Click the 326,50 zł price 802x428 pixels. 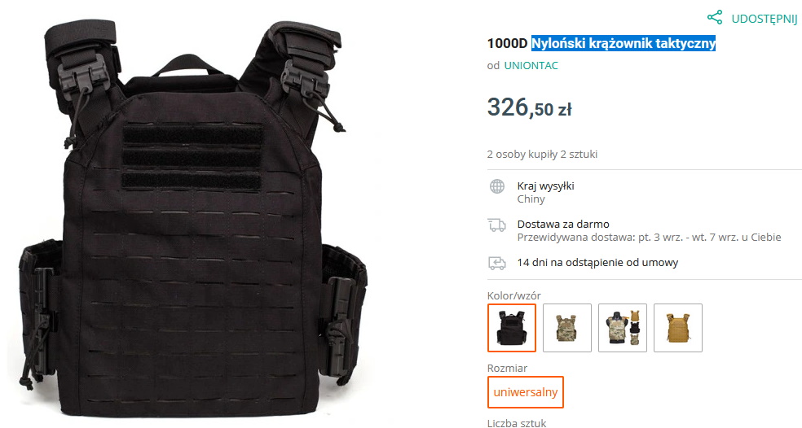530,107
